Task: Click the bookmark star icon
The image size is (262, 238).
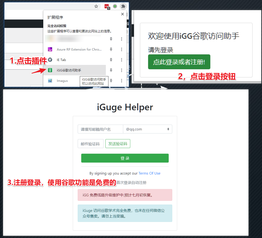Action: pyautogui.click(x=96, y=6)
